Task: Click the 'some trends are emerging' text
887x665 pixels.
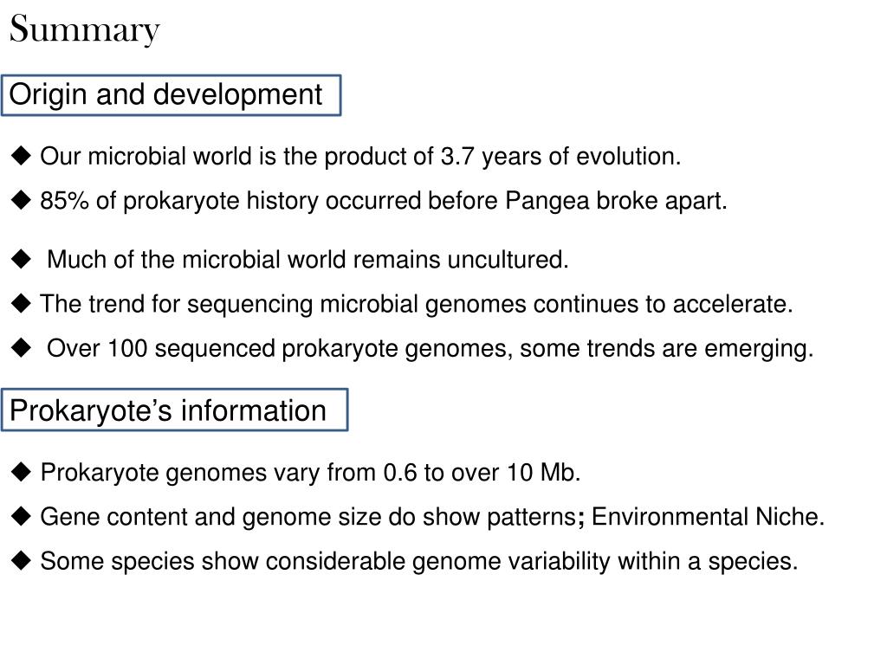Action: (666, 349)
